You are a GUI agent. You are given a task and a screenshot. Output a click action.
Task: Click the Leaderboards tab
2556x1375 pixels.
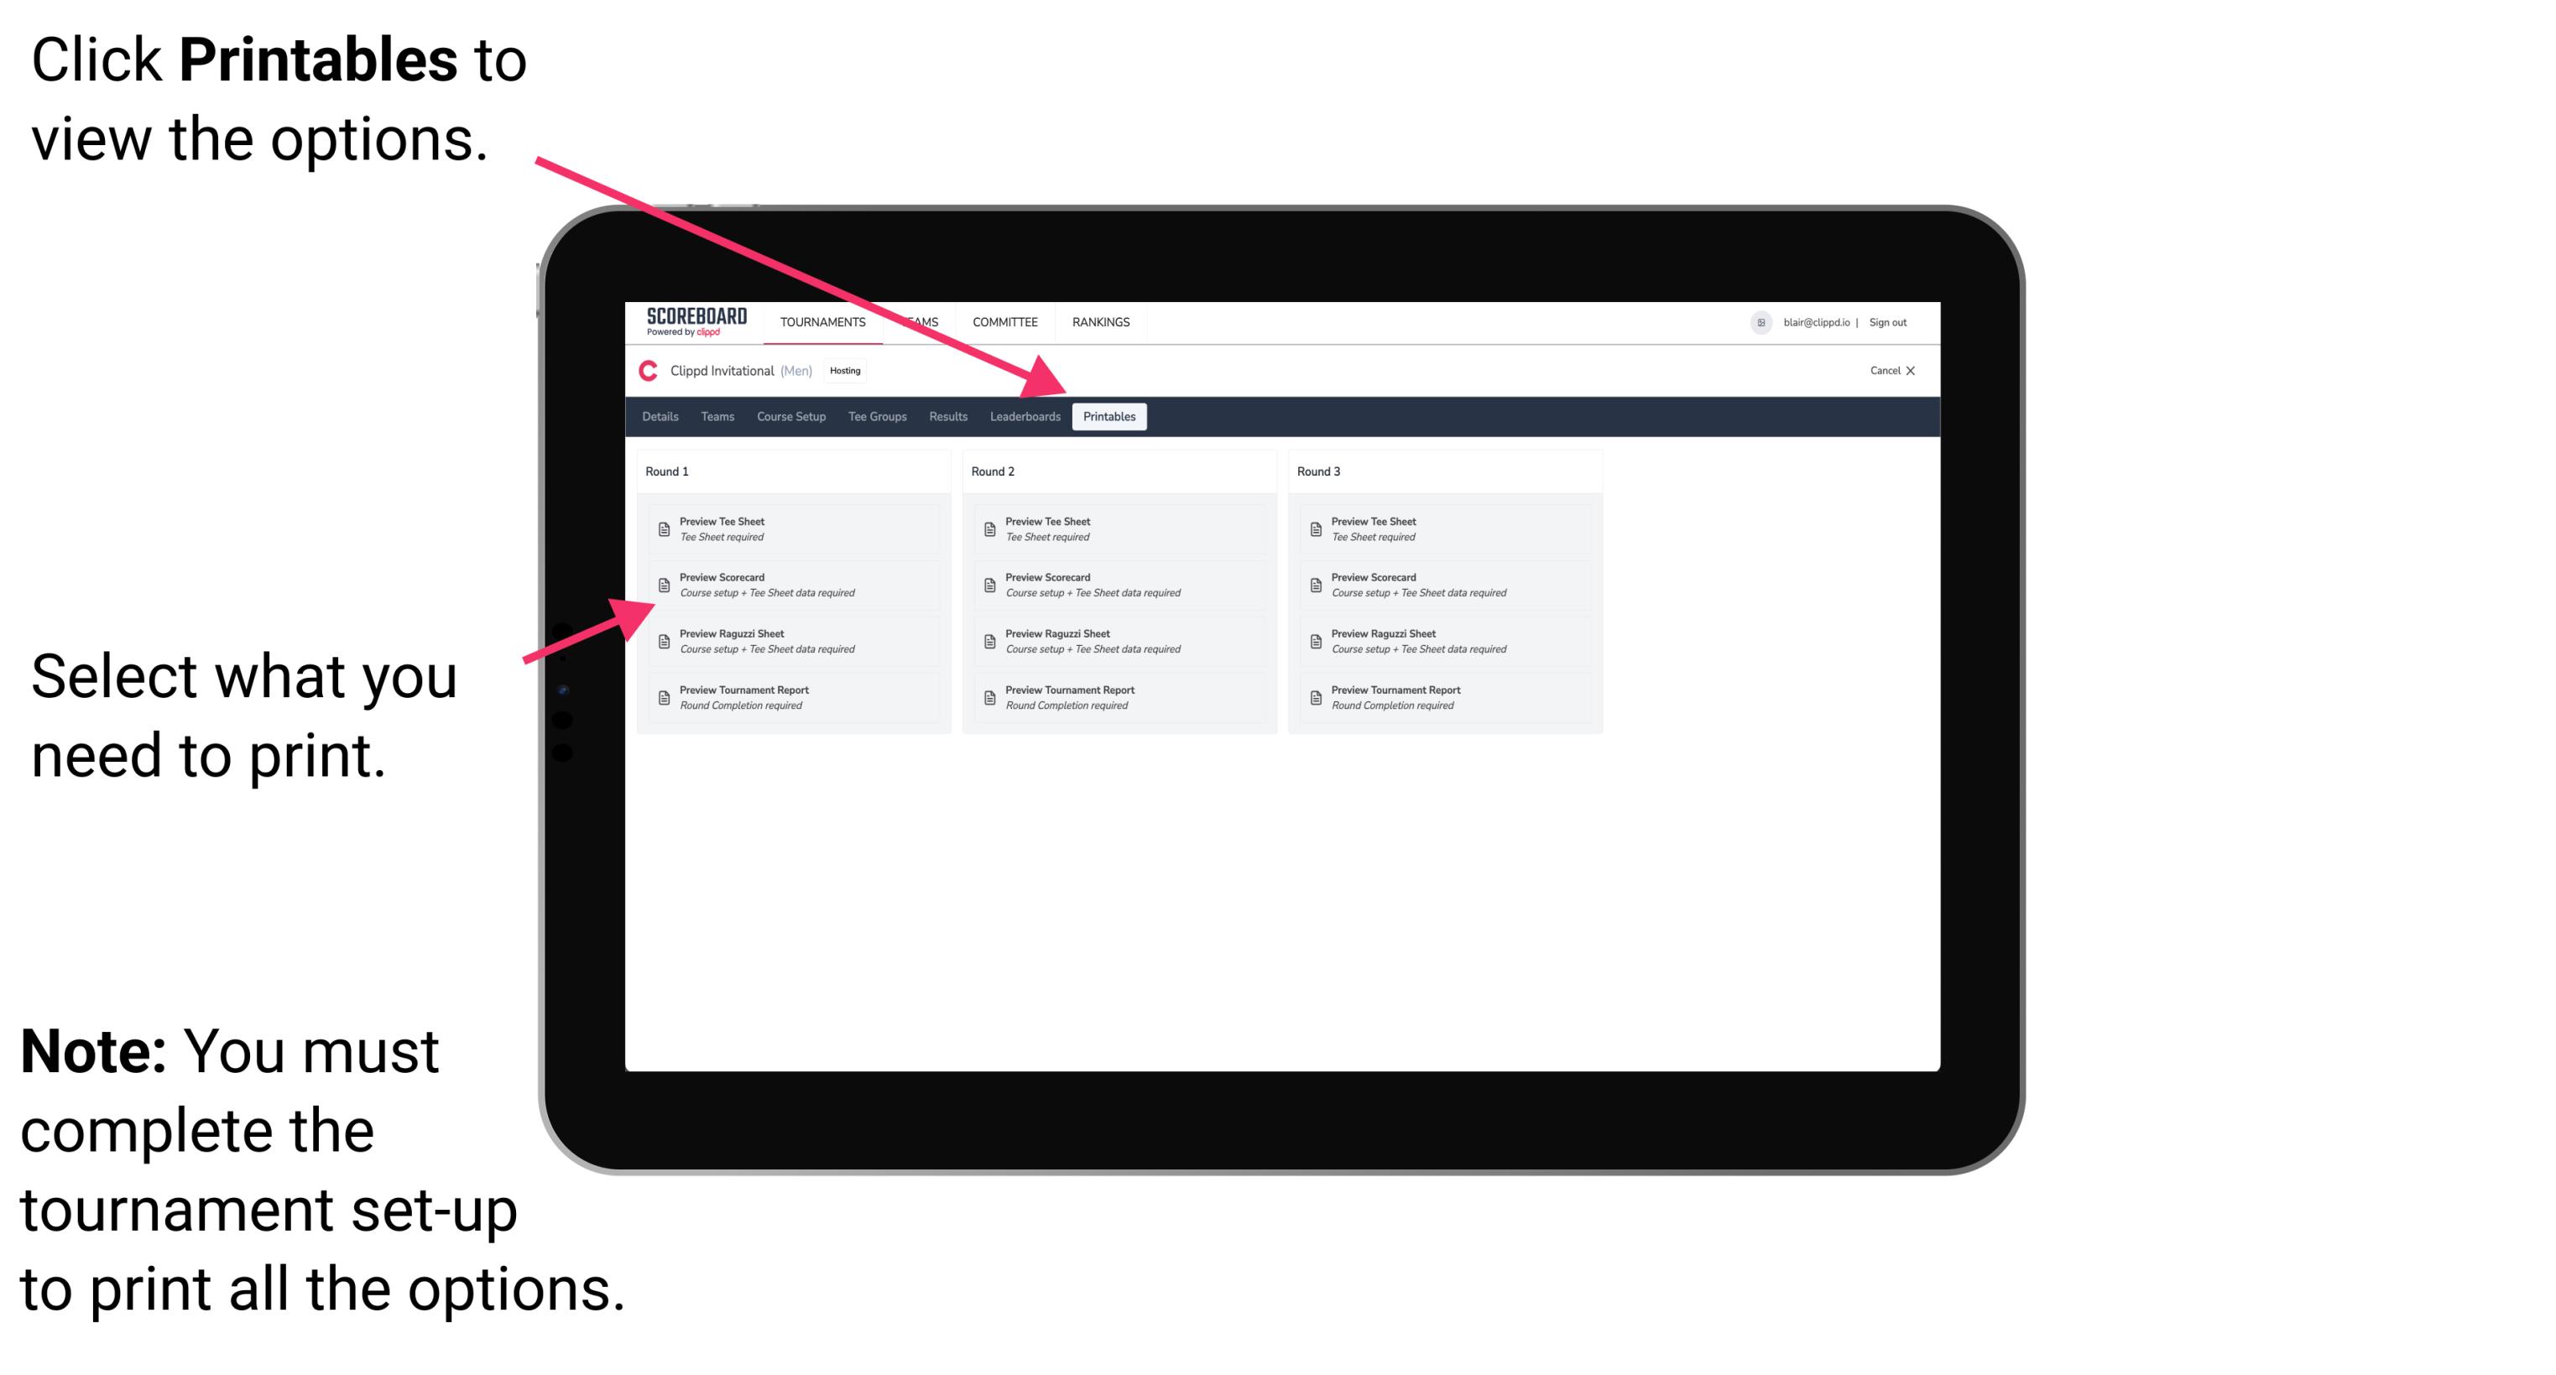[x=1023, y=417]
